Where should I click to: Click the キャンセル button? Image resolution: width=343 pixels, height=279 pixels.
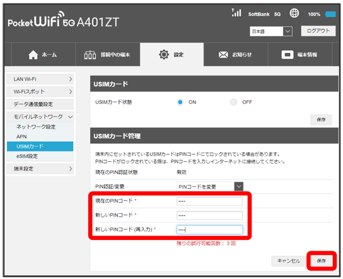[x=288, y=261]
